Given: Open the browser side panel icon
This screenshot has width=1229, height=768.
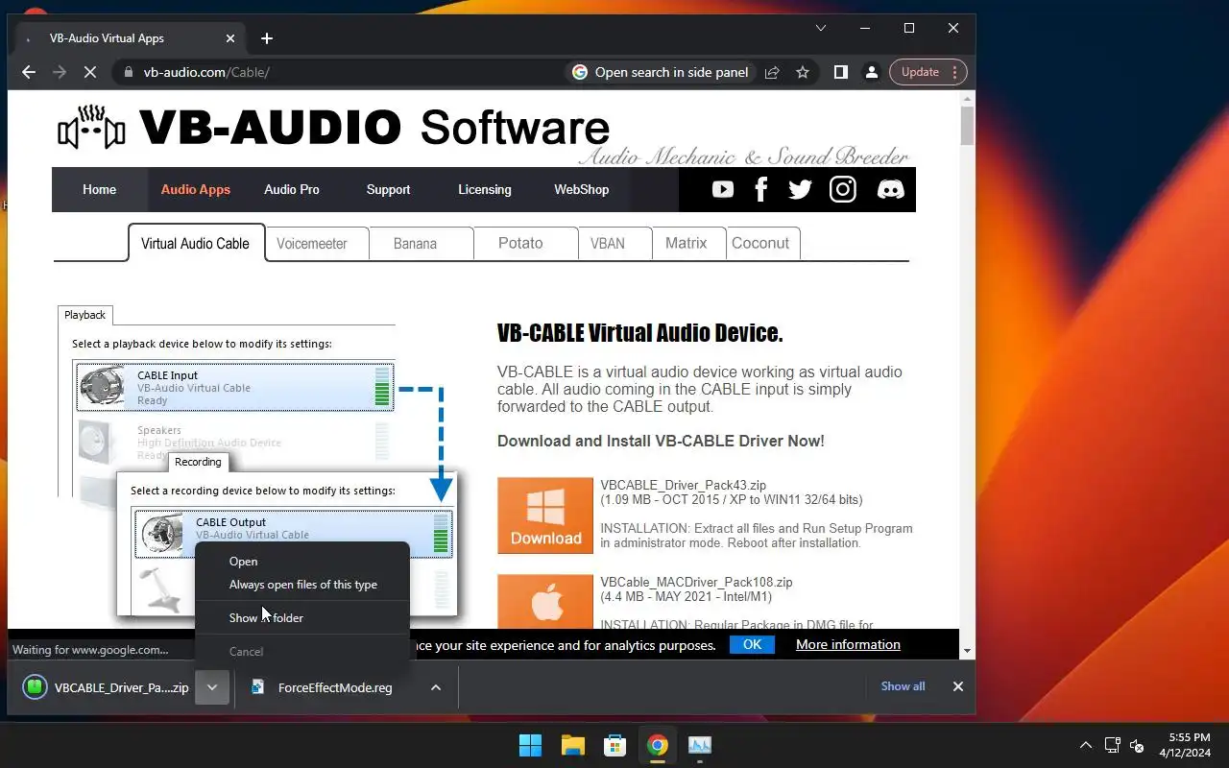Looking at the screenshot, I should click(841, 72).
